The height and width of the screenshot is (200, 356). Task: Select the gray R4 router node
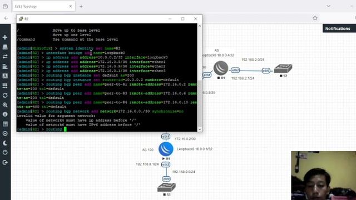(221, 68)
